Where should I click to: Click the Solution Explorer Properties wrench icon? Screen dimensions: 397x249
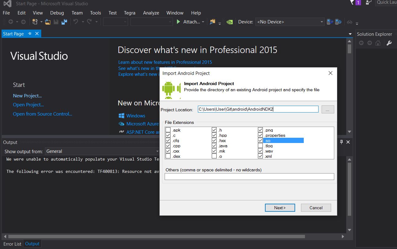pos(389,43)
